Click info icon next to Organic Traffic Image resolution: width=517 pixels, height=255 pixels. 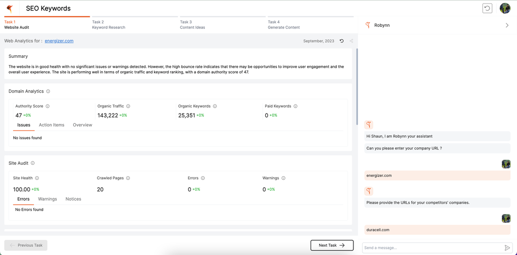(x=128, y=106)
